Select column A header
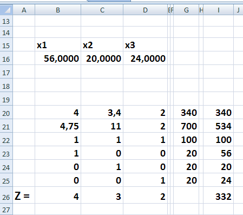This screenshot has width=243, height=215. coord(24,10)
